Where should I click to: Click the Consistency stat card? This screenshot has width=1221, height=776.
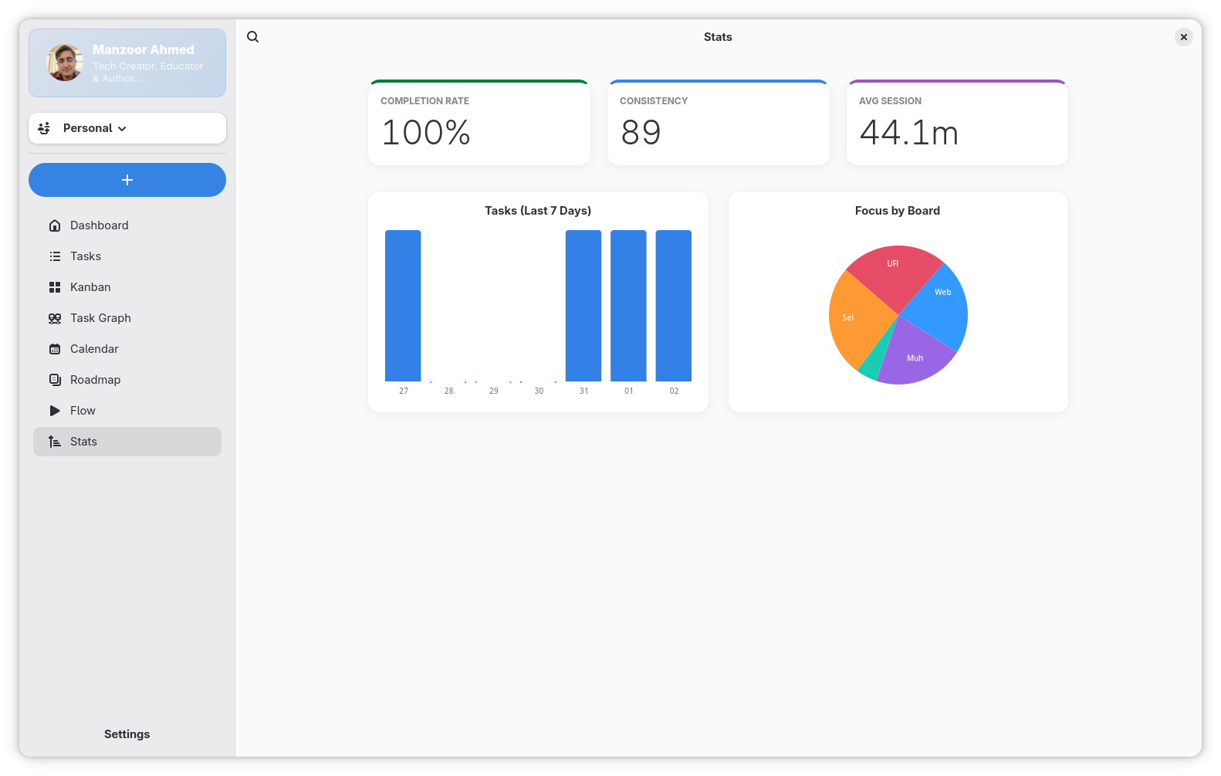719,122
